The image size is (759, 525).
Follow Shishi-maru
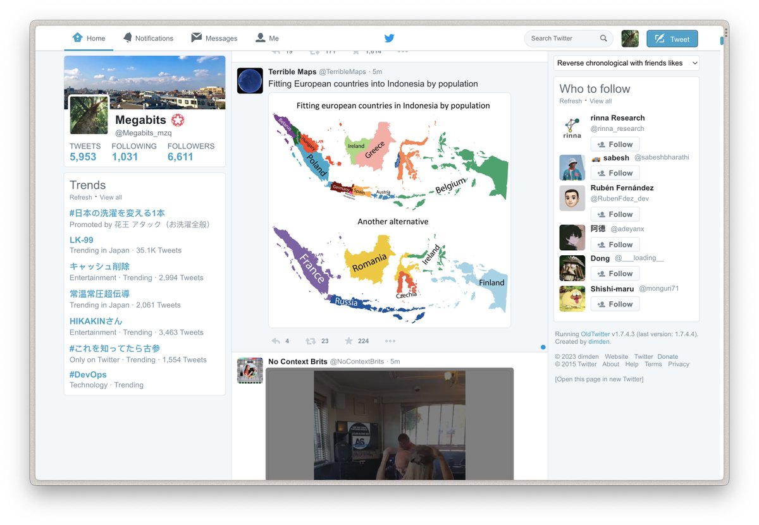[x=615, y=304]
